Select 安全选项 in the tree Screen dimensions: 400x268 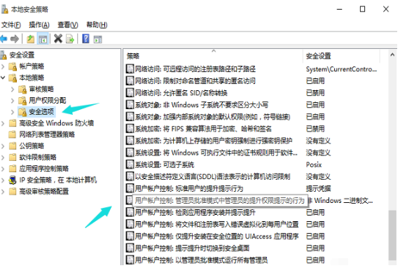(41, 111)
